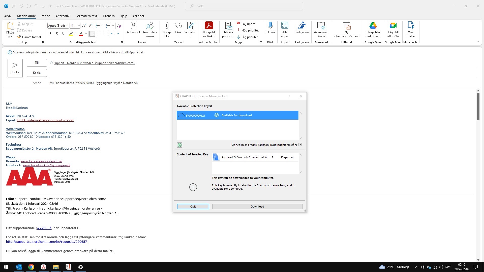Open Immersive Reader (Avancerad läsare)

321,25
